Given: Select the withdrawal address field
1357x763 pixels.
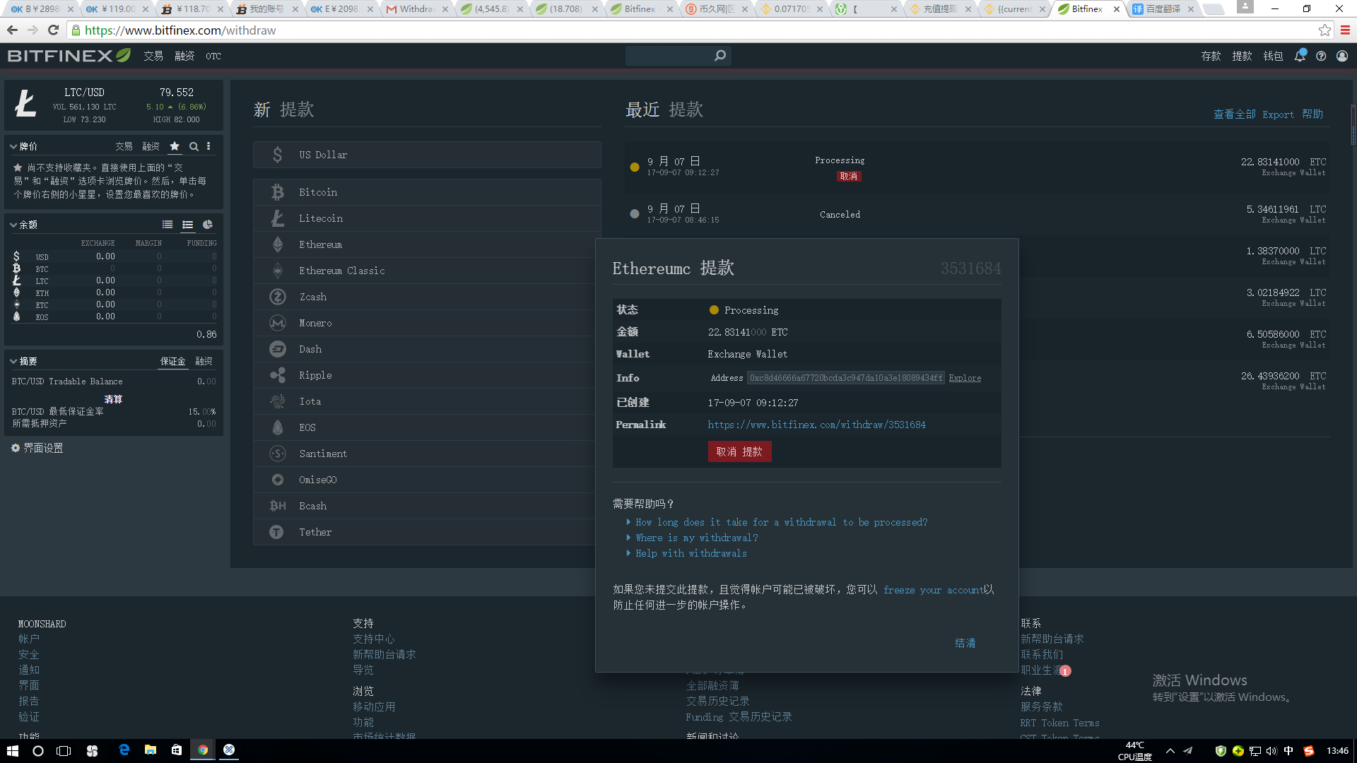Looking at the screenshot, I should [x=846, y=378].
